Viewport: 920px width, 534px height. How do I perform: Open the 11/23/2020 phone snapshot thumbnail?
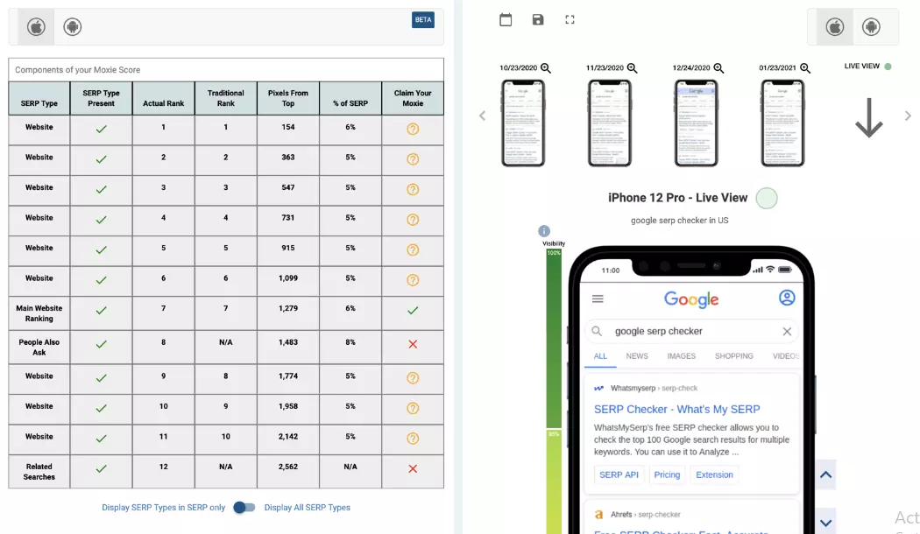coord(610,123)
